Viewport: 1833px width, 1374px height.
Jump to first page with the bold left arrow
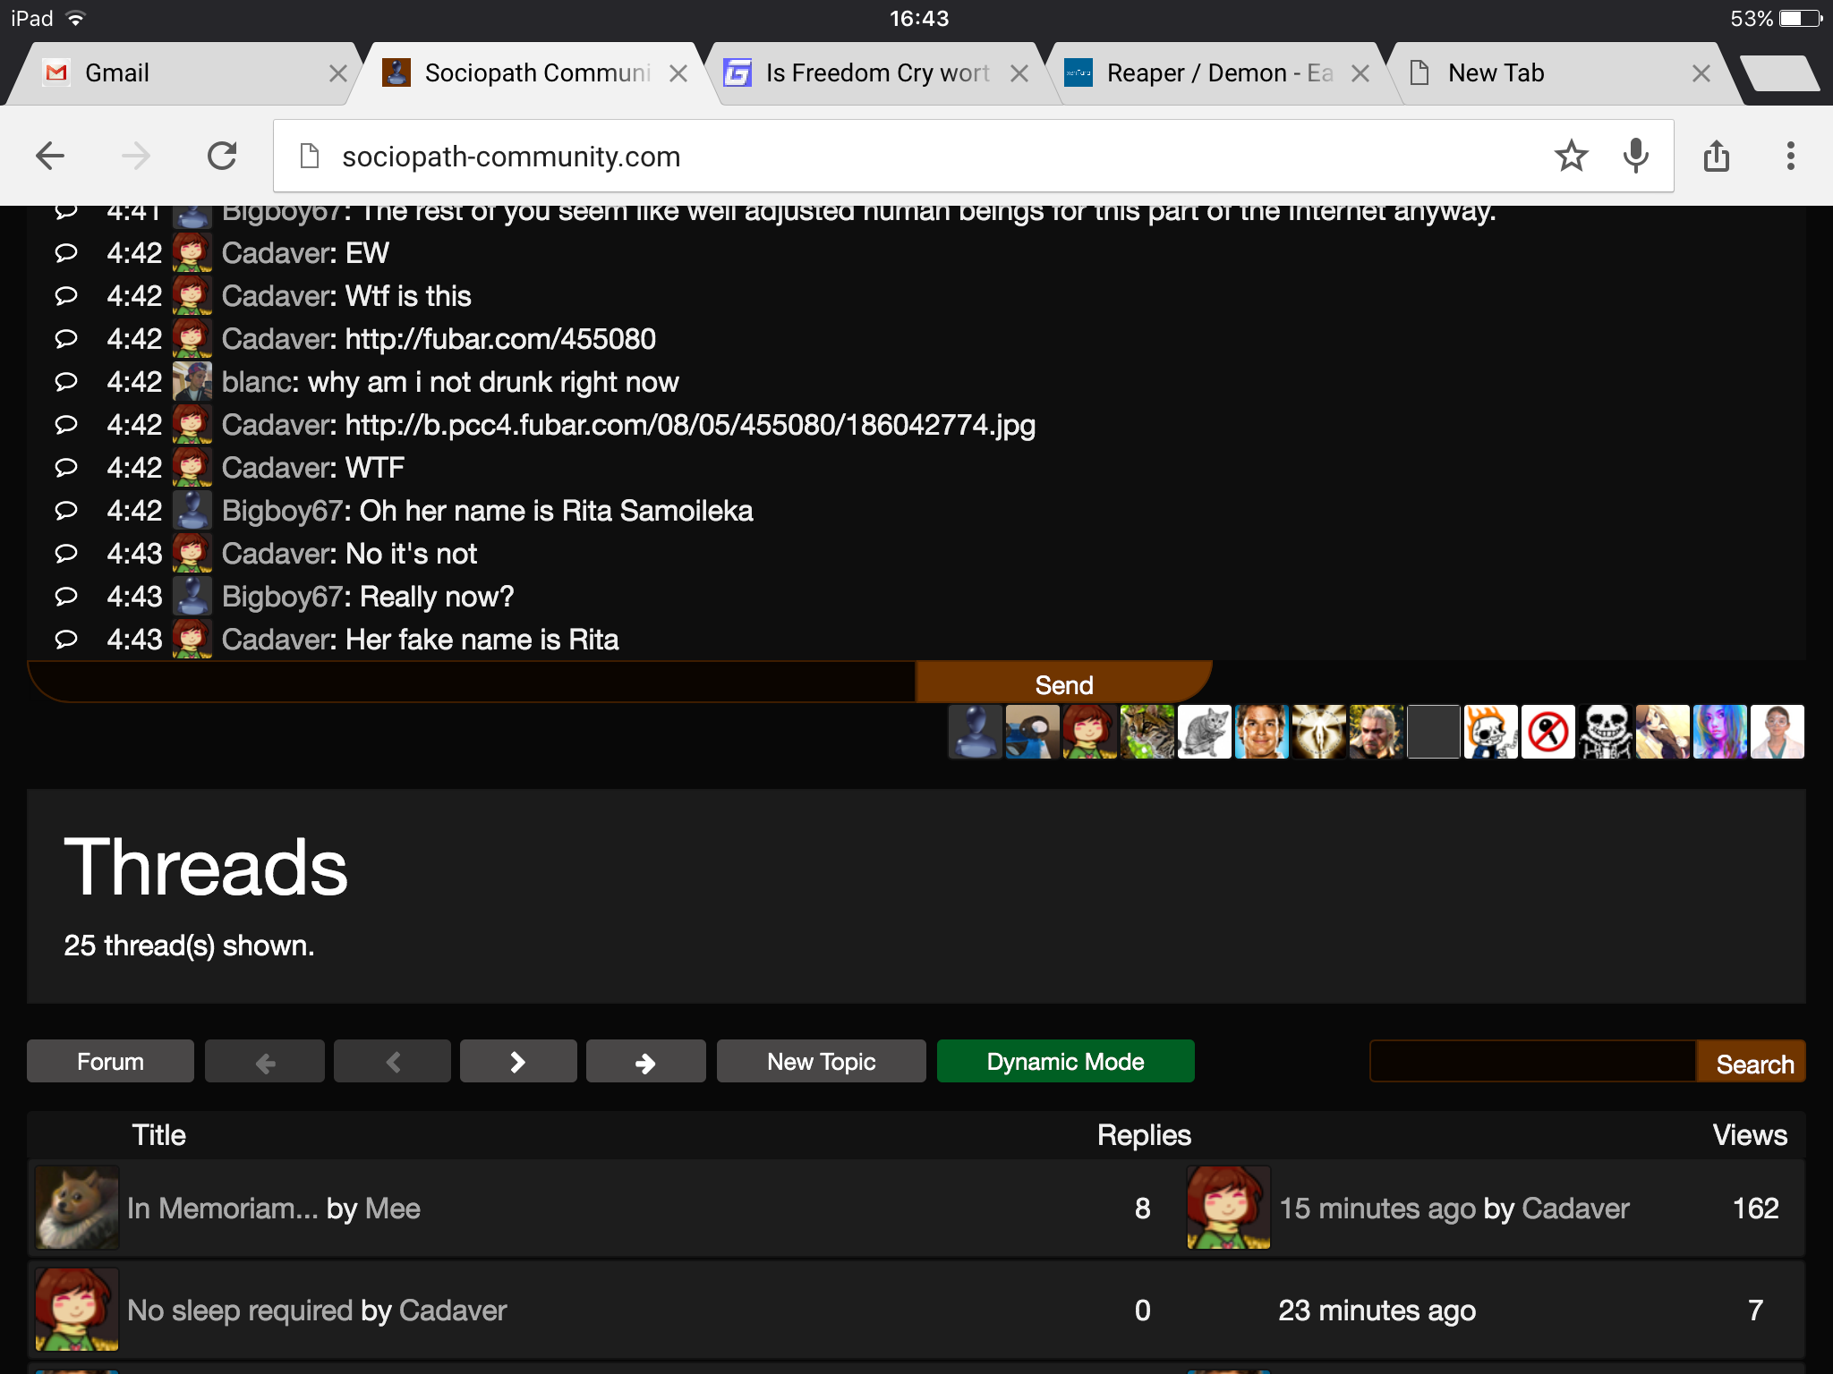pyautogui.click(x=265, y=1062)
